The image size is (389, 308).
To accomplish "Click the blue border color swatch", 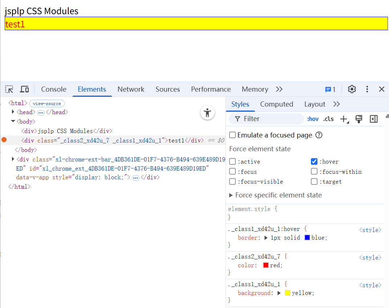I will pyautogui.click(x=307, y=238).
